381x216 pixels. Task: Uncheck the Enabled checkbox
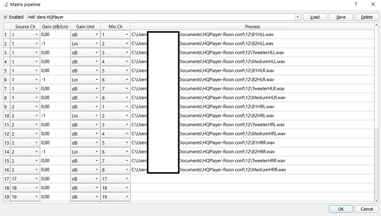click(x=5, y=17)
